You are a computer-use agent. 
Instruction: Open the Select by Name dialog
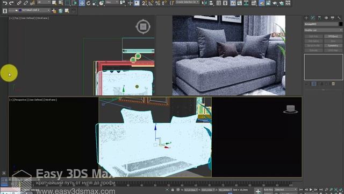pos(61,3)
